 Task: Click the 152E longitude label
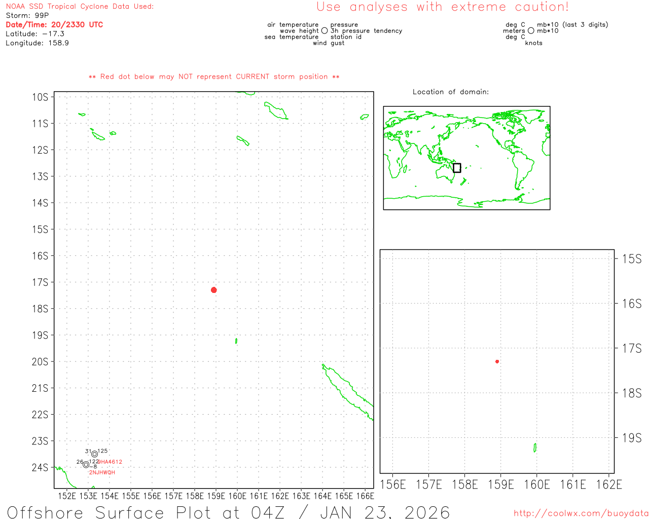[67, 496]
